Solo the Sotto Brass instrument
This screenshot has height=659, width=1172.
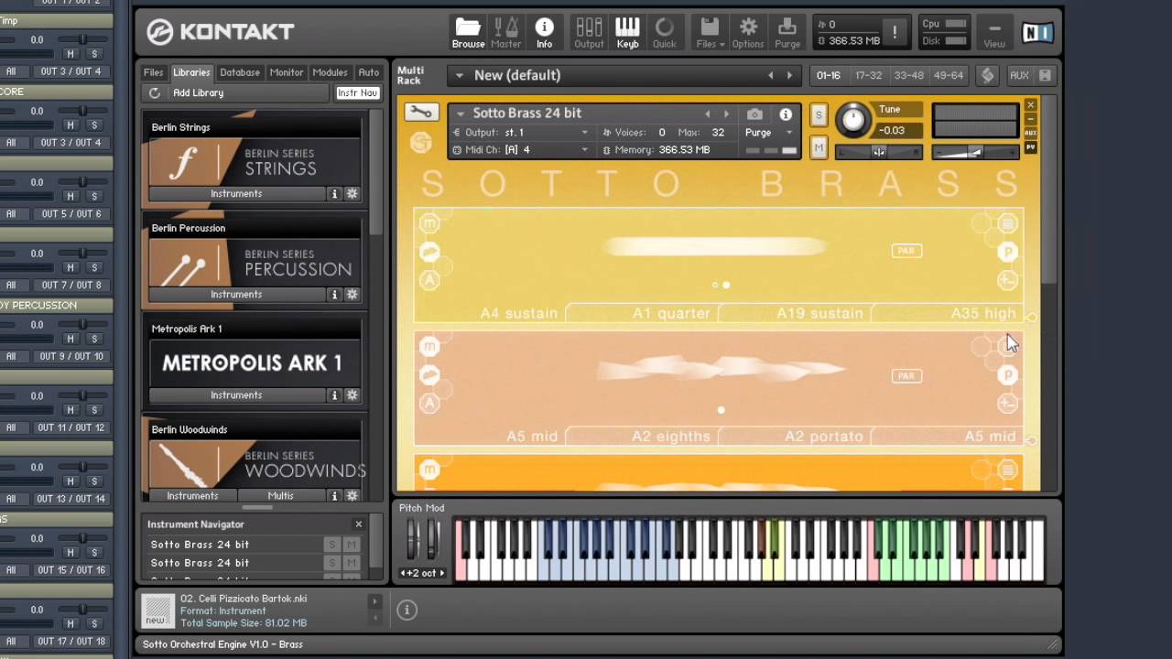(x=819, y=115)
